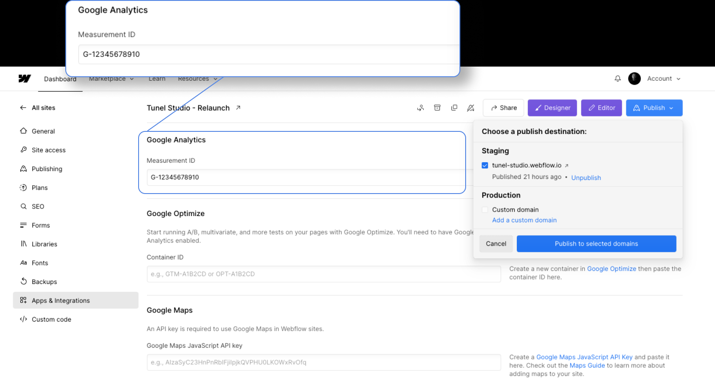Open Publishing settings rocket icon
Image resolution: width=715 pixels, height=388 pixels.
(x=23, y=169)
